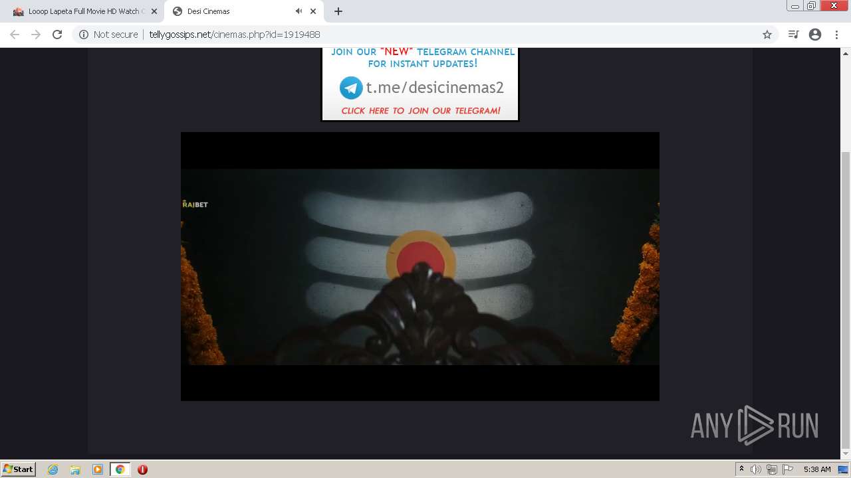Viewport: 851px width, 478px height.
Task: Open the File Explorer taskbar icon
Action: [75, 469]
